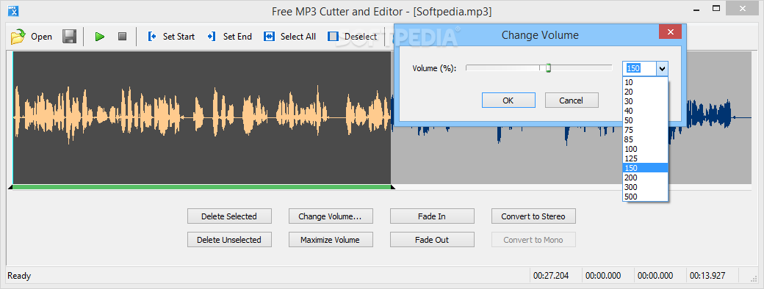Screen dimensions: 764x289
Task: Click the selection start triangle marker
Action: (x=10, y=187)
